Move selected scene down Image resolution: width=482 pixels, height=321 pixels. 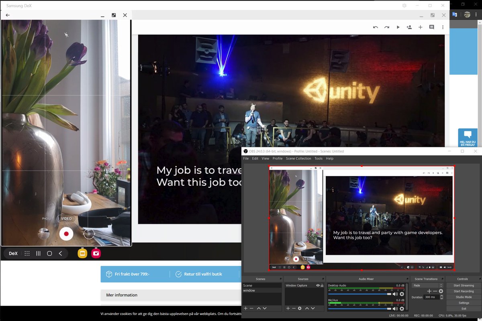click(265, 308)
